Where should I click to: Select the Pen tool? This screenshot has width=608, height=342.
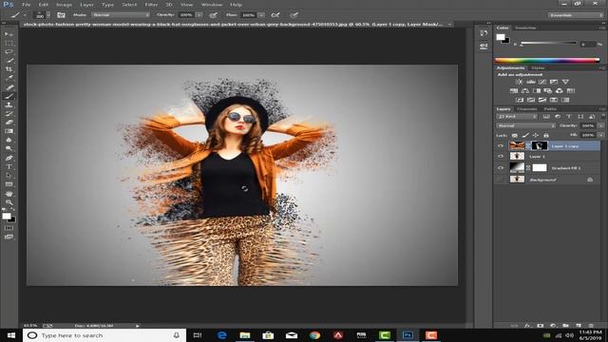(9, 158)
